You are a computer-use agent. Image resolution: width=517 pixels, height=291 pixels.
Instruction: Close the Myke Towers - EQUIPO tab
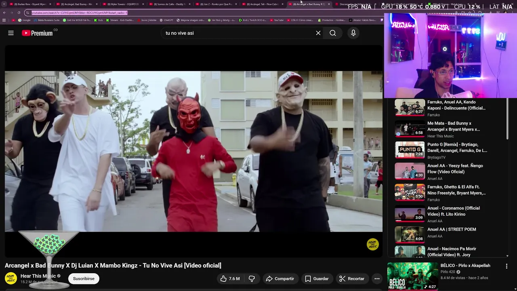click(x=143, y=4)
